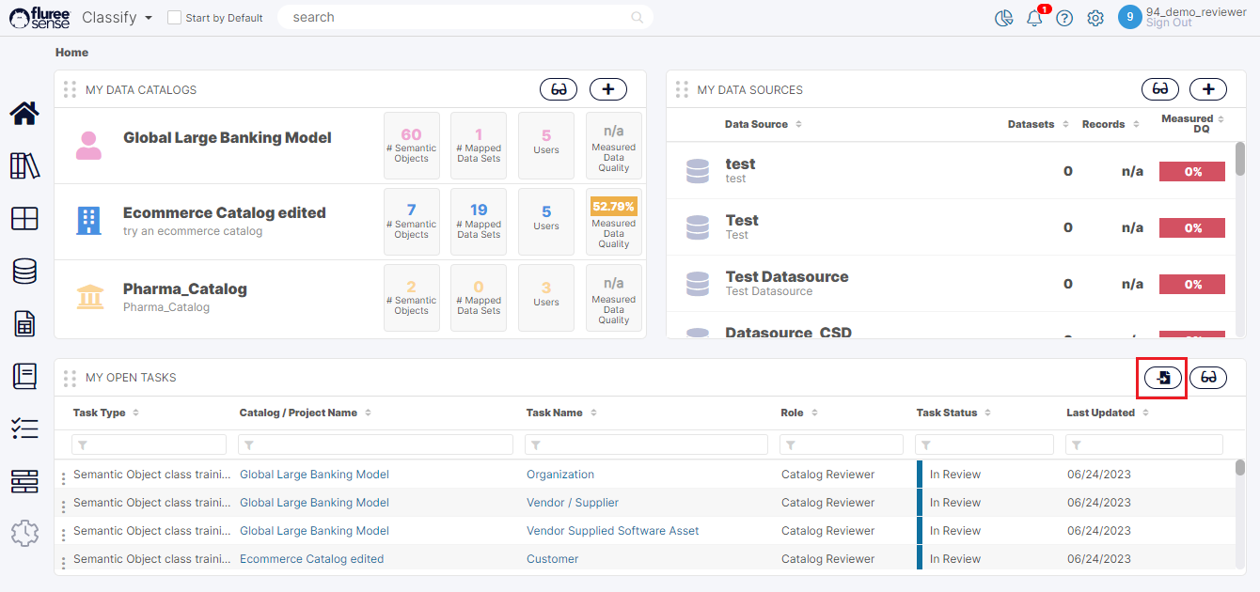Click the export icon in My Open Tasks

coord(1163,378)
